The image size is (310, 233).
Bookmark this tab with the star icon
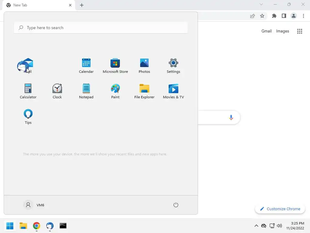pyautogui.click(x=262, y=16)
